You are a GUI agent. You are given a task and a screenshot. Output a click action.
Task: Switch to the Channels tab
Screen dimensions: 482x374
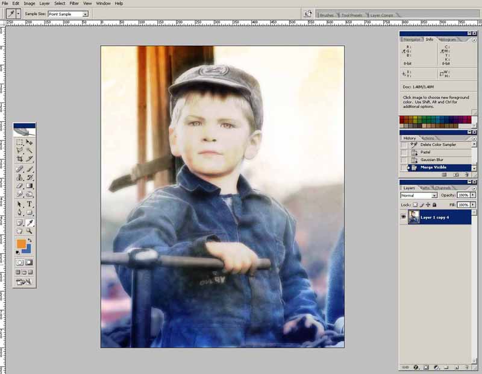coord(443,188)
